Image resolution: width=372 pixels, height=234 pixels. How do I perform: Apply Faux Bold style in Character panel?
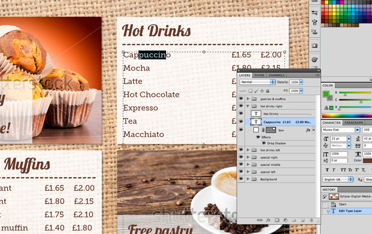click(x=327, y=170)
